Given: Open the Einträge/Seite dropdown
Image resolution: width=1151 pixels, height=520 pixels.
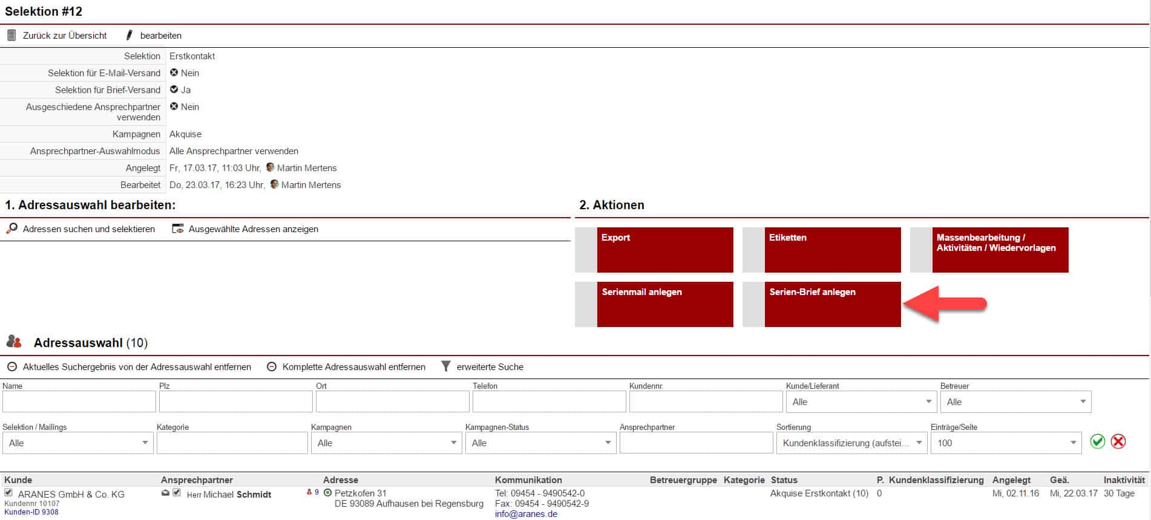Looking at the screenshot, I should 1005,443.
